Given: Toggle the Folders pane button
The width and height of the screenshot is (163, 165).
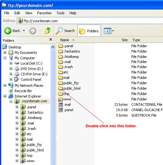Looking at the screenshot, I should (89, 31).
